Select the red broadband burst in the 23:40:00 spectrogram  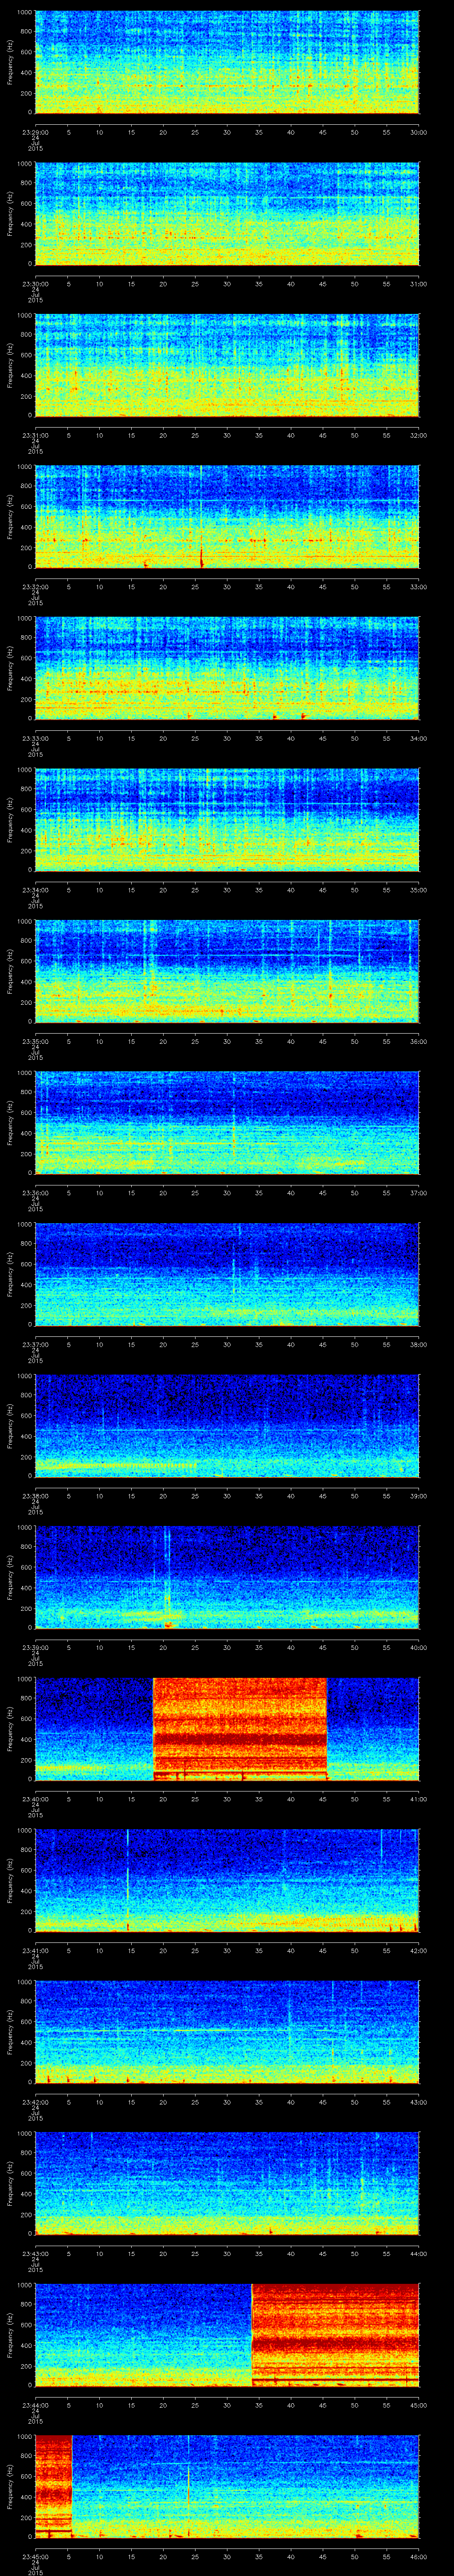point(239,1729)
